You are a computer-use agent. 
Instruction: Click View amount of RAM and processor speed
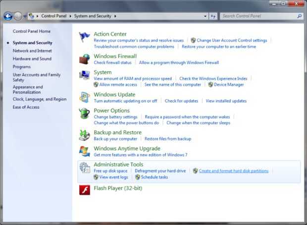133,79
